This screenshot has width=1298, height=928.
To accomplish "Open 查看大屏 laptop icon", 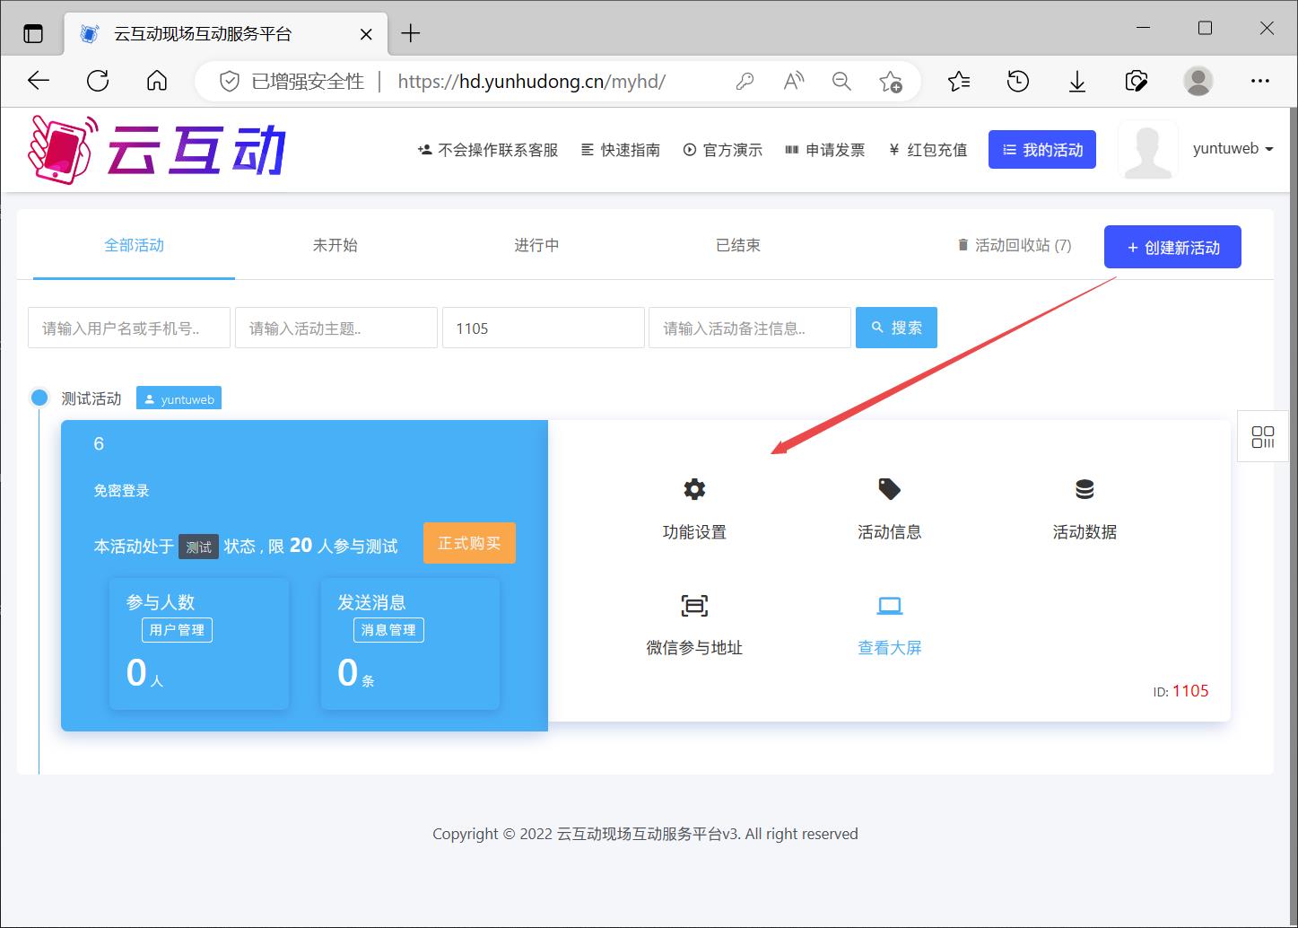I will [x=890, y=606].
